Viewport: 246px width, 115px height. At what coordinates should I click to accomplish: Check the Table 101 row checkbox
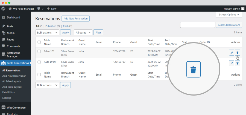tap(39, 51)
